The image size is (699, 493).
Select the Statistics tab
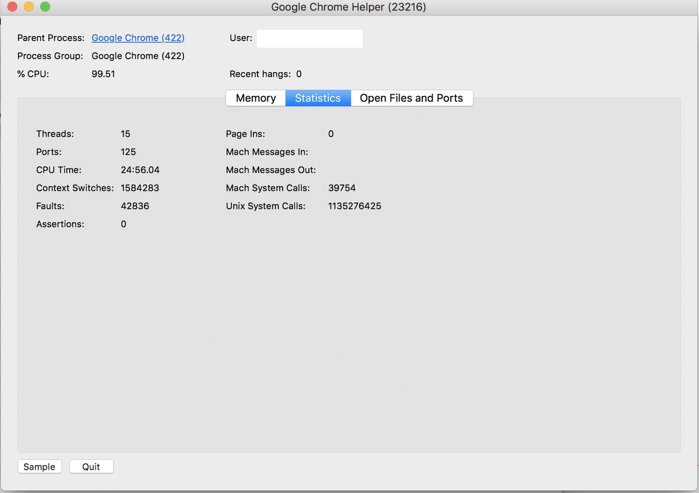(x=318, y=98)
